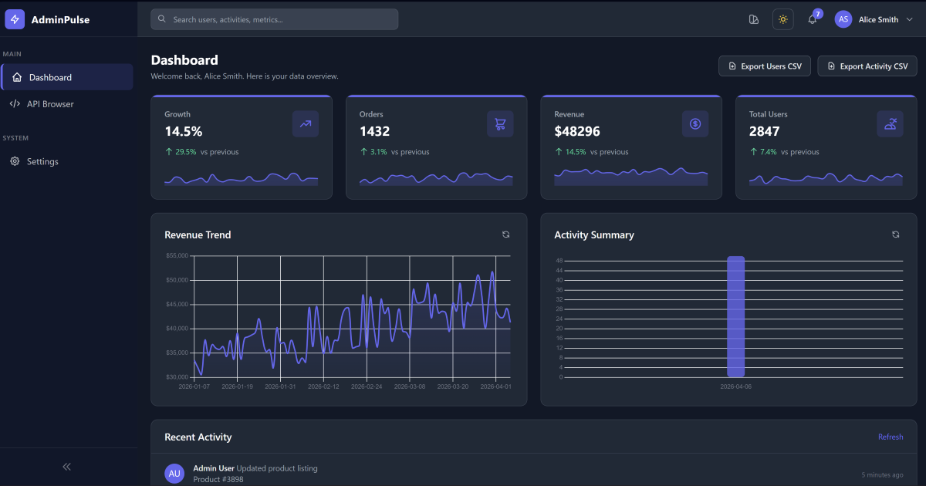This screenshot has width=926, height=486.
Task: Click the theme palette icon in the header
Action: pyautogui.click(x=754, y=19)
